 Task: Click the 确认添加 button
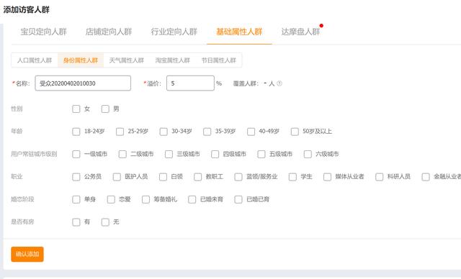click(x=27, y=254)
